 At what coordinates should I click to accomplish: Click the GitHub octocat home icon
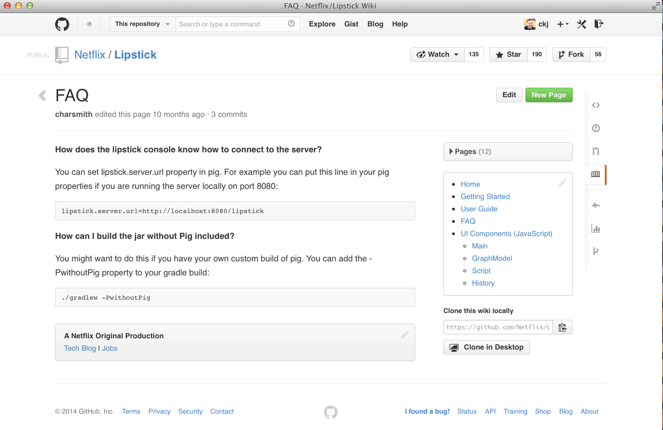click(63, 24)
